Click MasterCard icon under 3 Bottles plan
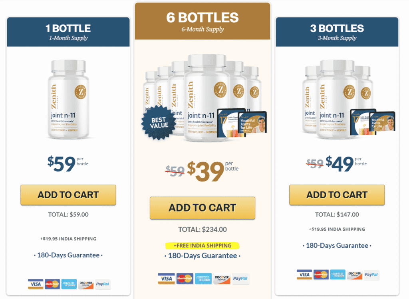Image resolution: width=409 pixels, height=299 pixels. (321, 275)
